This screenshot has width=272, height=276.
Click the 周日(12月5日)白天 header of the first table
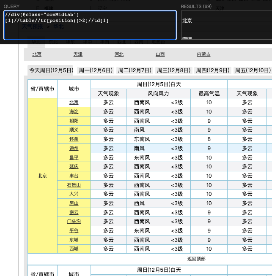159,84
